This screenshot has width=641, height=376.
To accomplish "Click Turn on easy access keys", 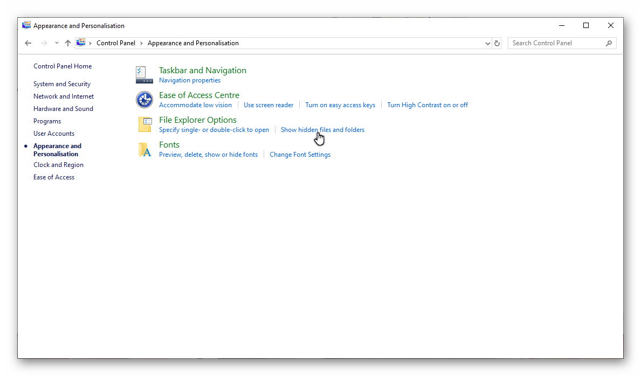I will click(340, 105).
